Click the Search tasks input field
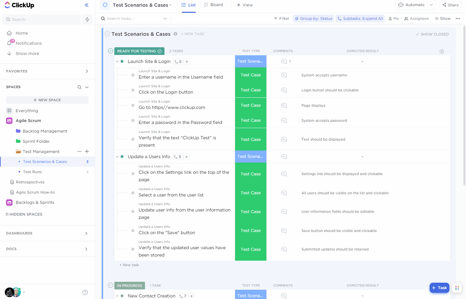This screenshot has height=299, width=466. [134, 19]
